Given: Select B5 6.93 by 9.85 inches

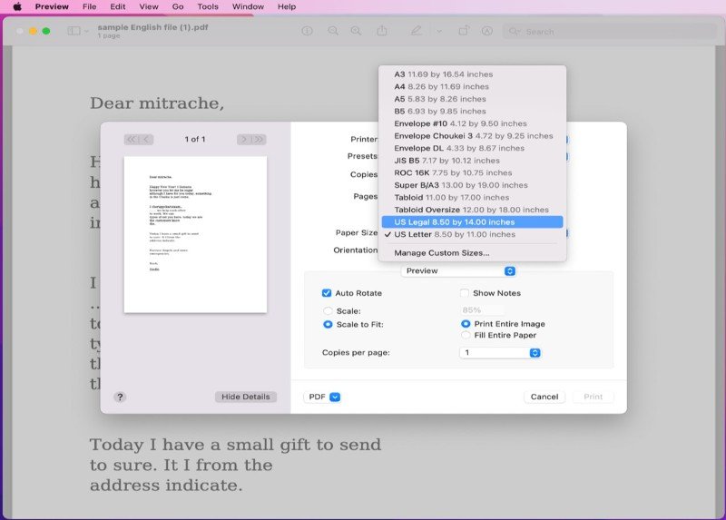Looking at the screenshot, I should pos(472,111).
